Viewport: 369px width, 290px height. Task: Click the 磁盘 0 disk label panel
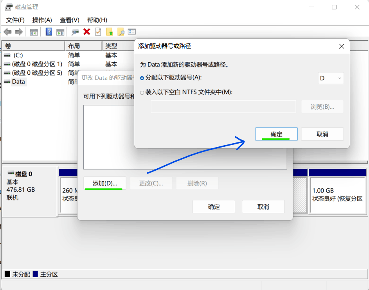coord(30,192)
